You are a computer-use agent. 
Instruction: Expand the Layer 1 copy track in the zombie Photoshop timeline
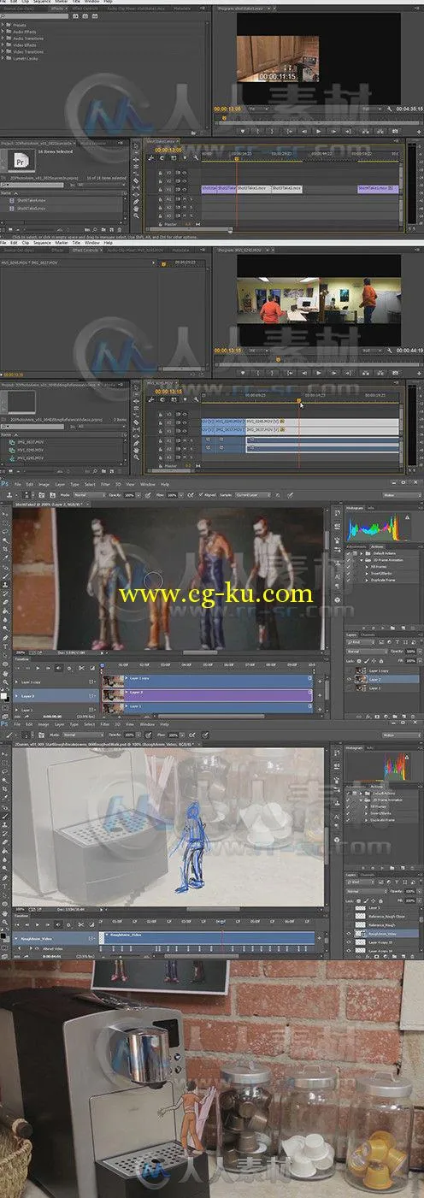(16, 682)
